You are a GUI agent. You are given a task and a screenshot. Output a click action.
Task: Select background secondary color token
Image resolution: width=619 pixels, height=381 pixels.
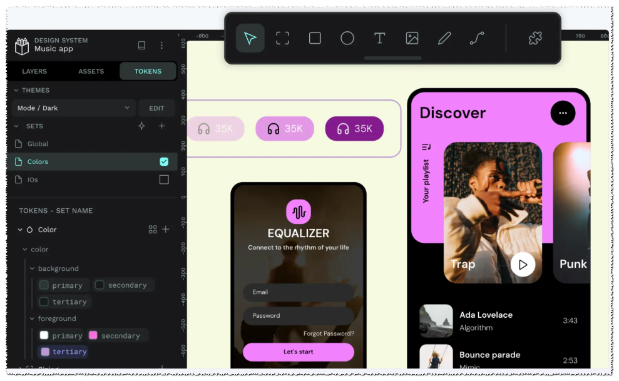pyautogui.click(x=123, y=285)
